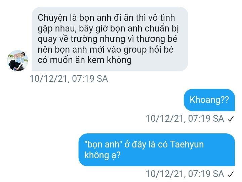Click the first line starting with "Chuyện là"

106,18
